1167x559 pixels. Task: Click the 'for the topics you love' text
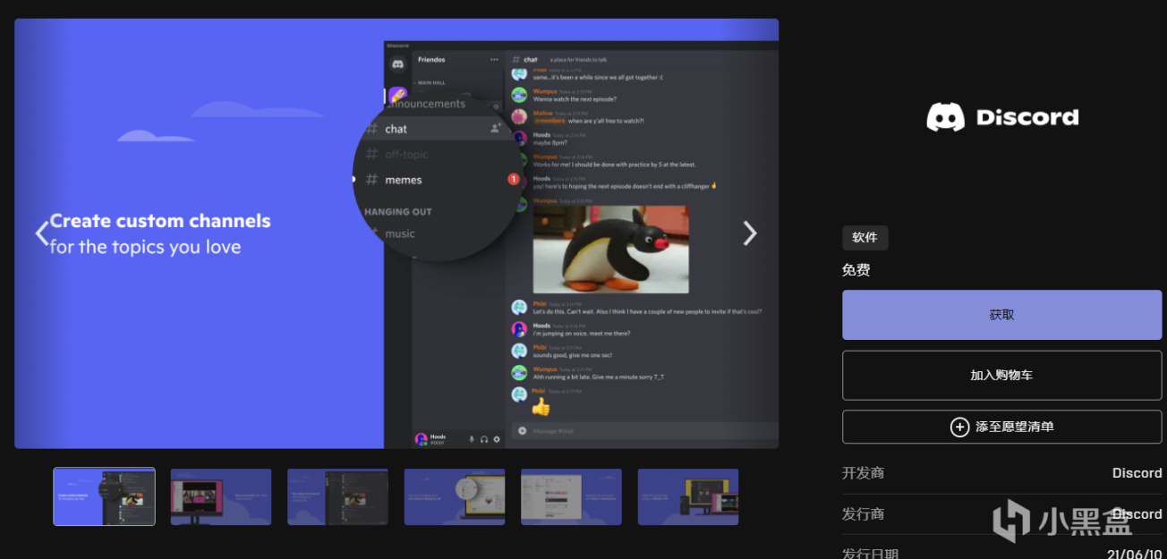pos(145,247)
